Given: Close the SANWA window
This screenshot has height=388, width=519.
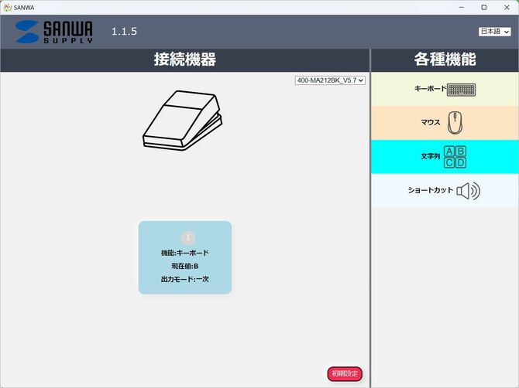Looking at the screenshot, I should pos(507,7).
